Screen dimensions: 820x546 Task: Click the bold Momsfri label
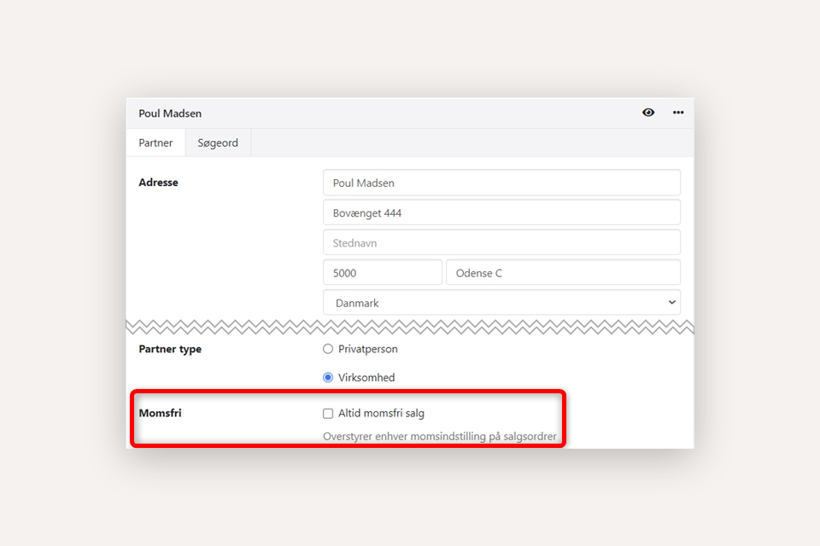(x=160, y=414)
